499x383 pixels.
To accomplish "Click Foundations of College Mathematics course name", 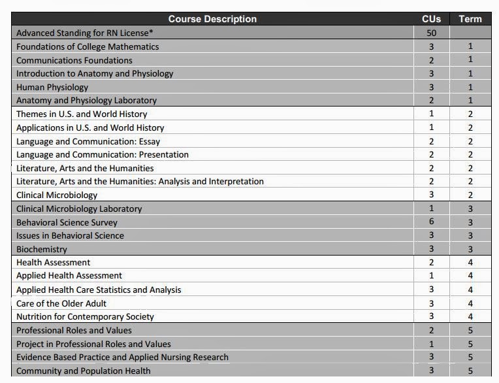I will pos(88,46).
